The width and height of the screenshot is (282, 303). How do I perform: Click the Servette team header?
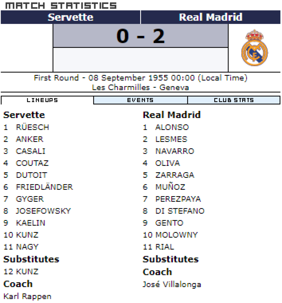coord(70,17)
